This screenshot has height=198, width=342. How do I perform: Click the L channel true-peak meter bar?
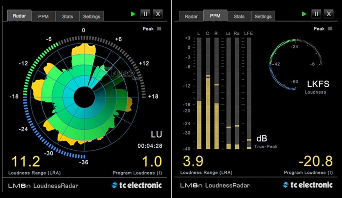point(199,93)
